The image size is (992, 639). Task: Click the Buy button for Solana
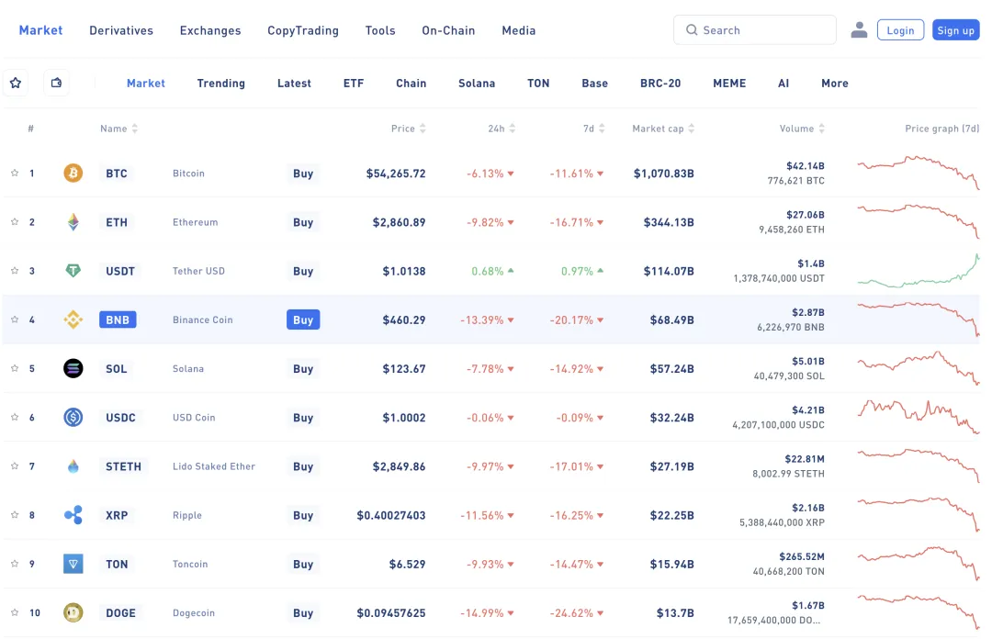point(303,368)
